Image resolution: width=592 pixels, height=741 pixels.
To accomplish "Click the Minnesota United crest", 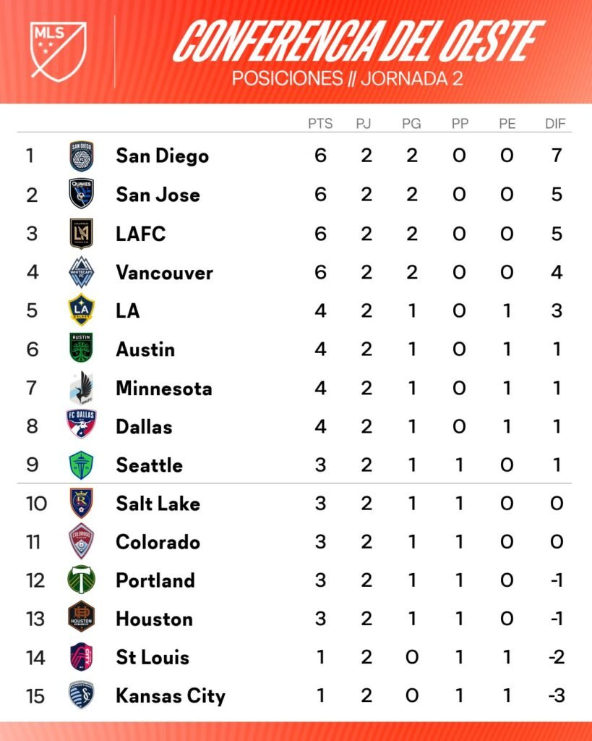I will tap(82, 388).
